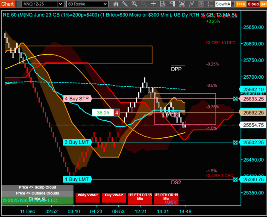Cancel the 3 Buy LMT order X
Screen dimensions: 267x217
pos(235,143)
